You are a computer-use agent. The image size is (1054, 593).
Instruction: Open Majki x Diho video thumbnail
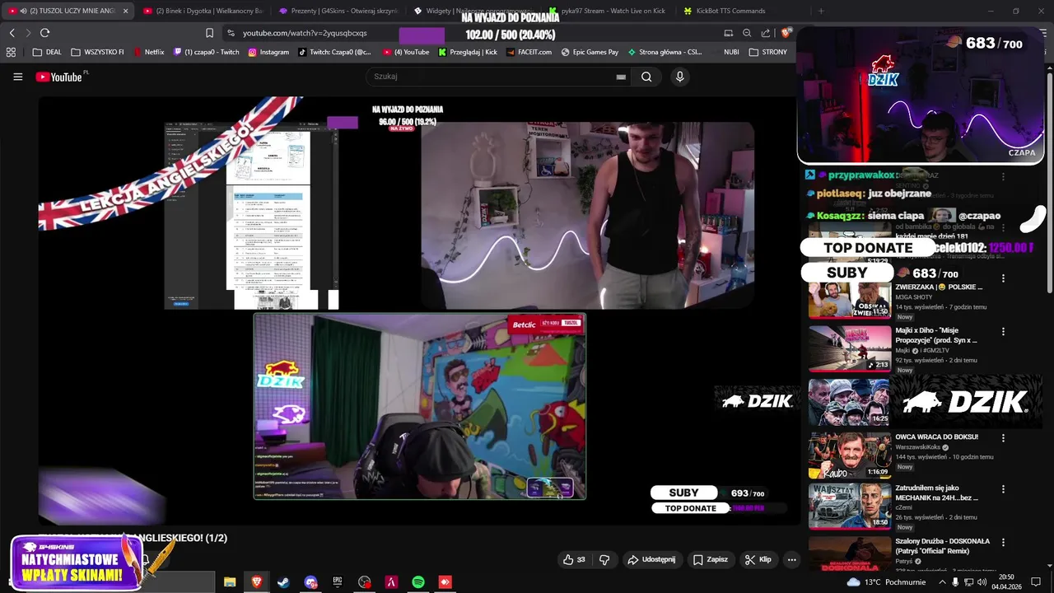click(x=849, y=348)
